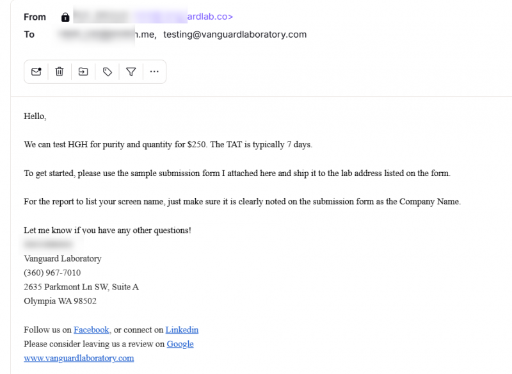Delete email with the trash icon
This screenshot has width=512, height=374.
pyautogui.click(x=60, y=72)
